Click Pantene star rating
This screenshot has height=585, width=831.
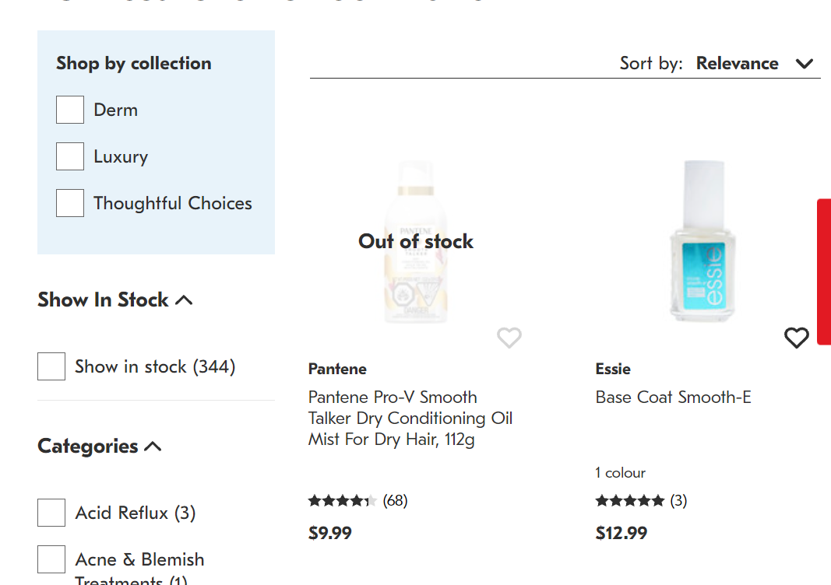pos(343,501)
